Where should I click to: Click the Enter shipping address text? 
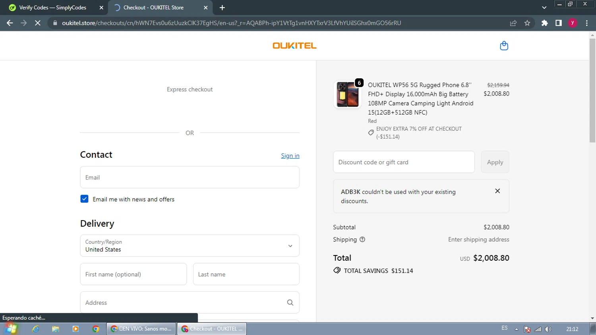[x=478, y=239]
